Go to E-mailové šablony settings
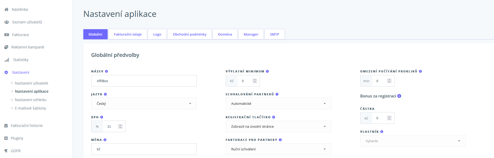 pyautogui.click(x=30, y=108)
